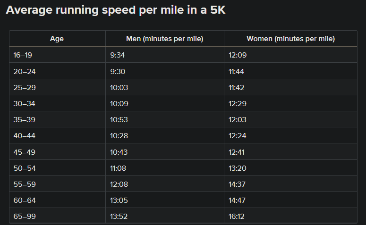Click the women's 12:41 pace cell
The width and height of the screenshot is (366, 225).
pos(237,152)
